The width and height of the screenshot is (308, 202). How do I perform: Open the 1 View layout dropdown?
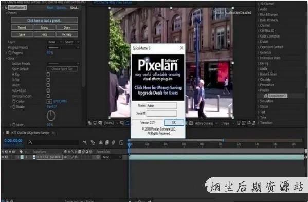click(227, 123)
